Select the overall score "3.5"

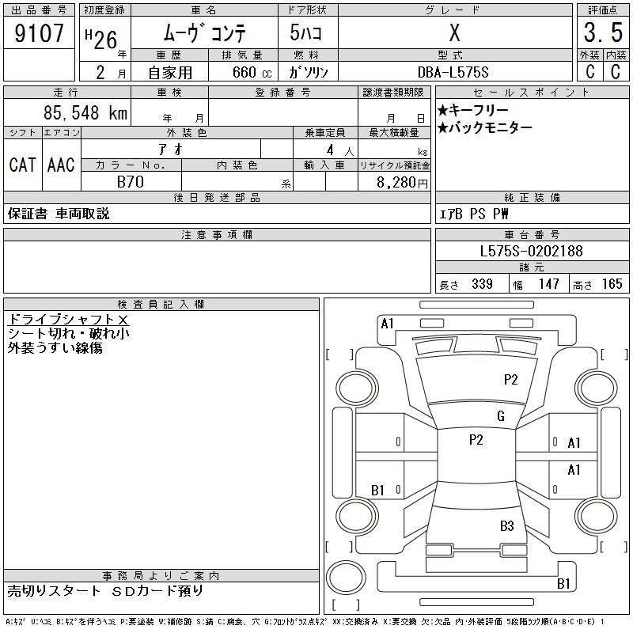click(603, 32)
